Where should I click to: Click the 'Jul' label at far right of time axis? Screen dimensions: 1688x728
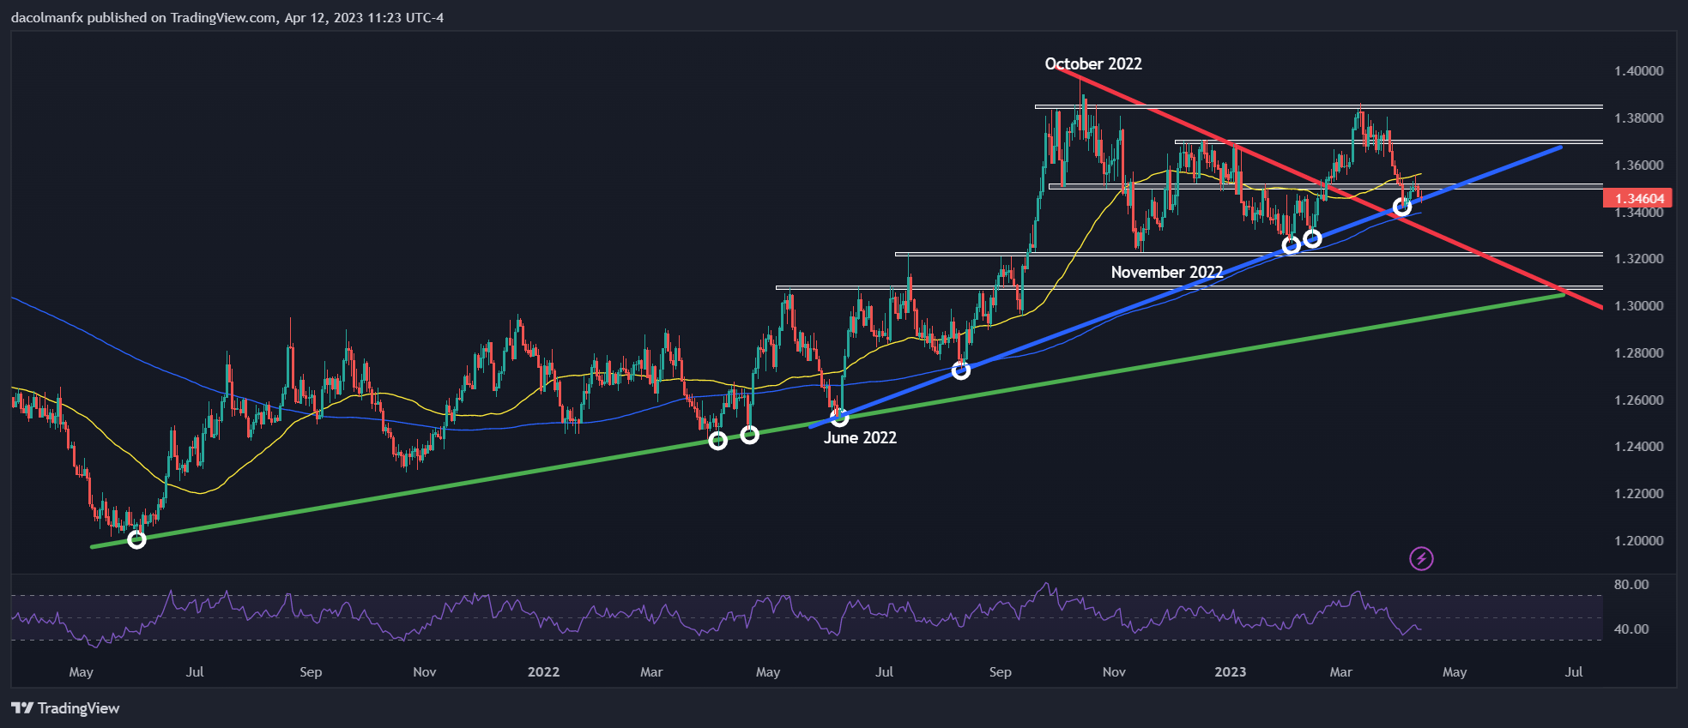pos(1574,672)
